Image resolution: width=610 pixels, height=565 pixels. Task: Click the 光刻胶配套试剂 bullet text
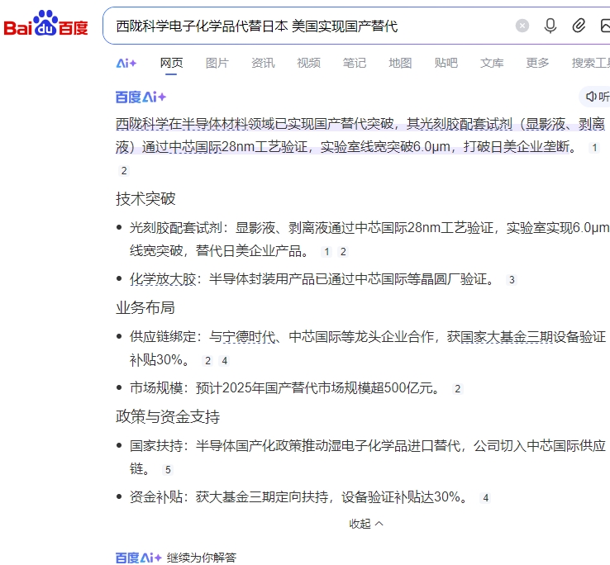[369, 240]
